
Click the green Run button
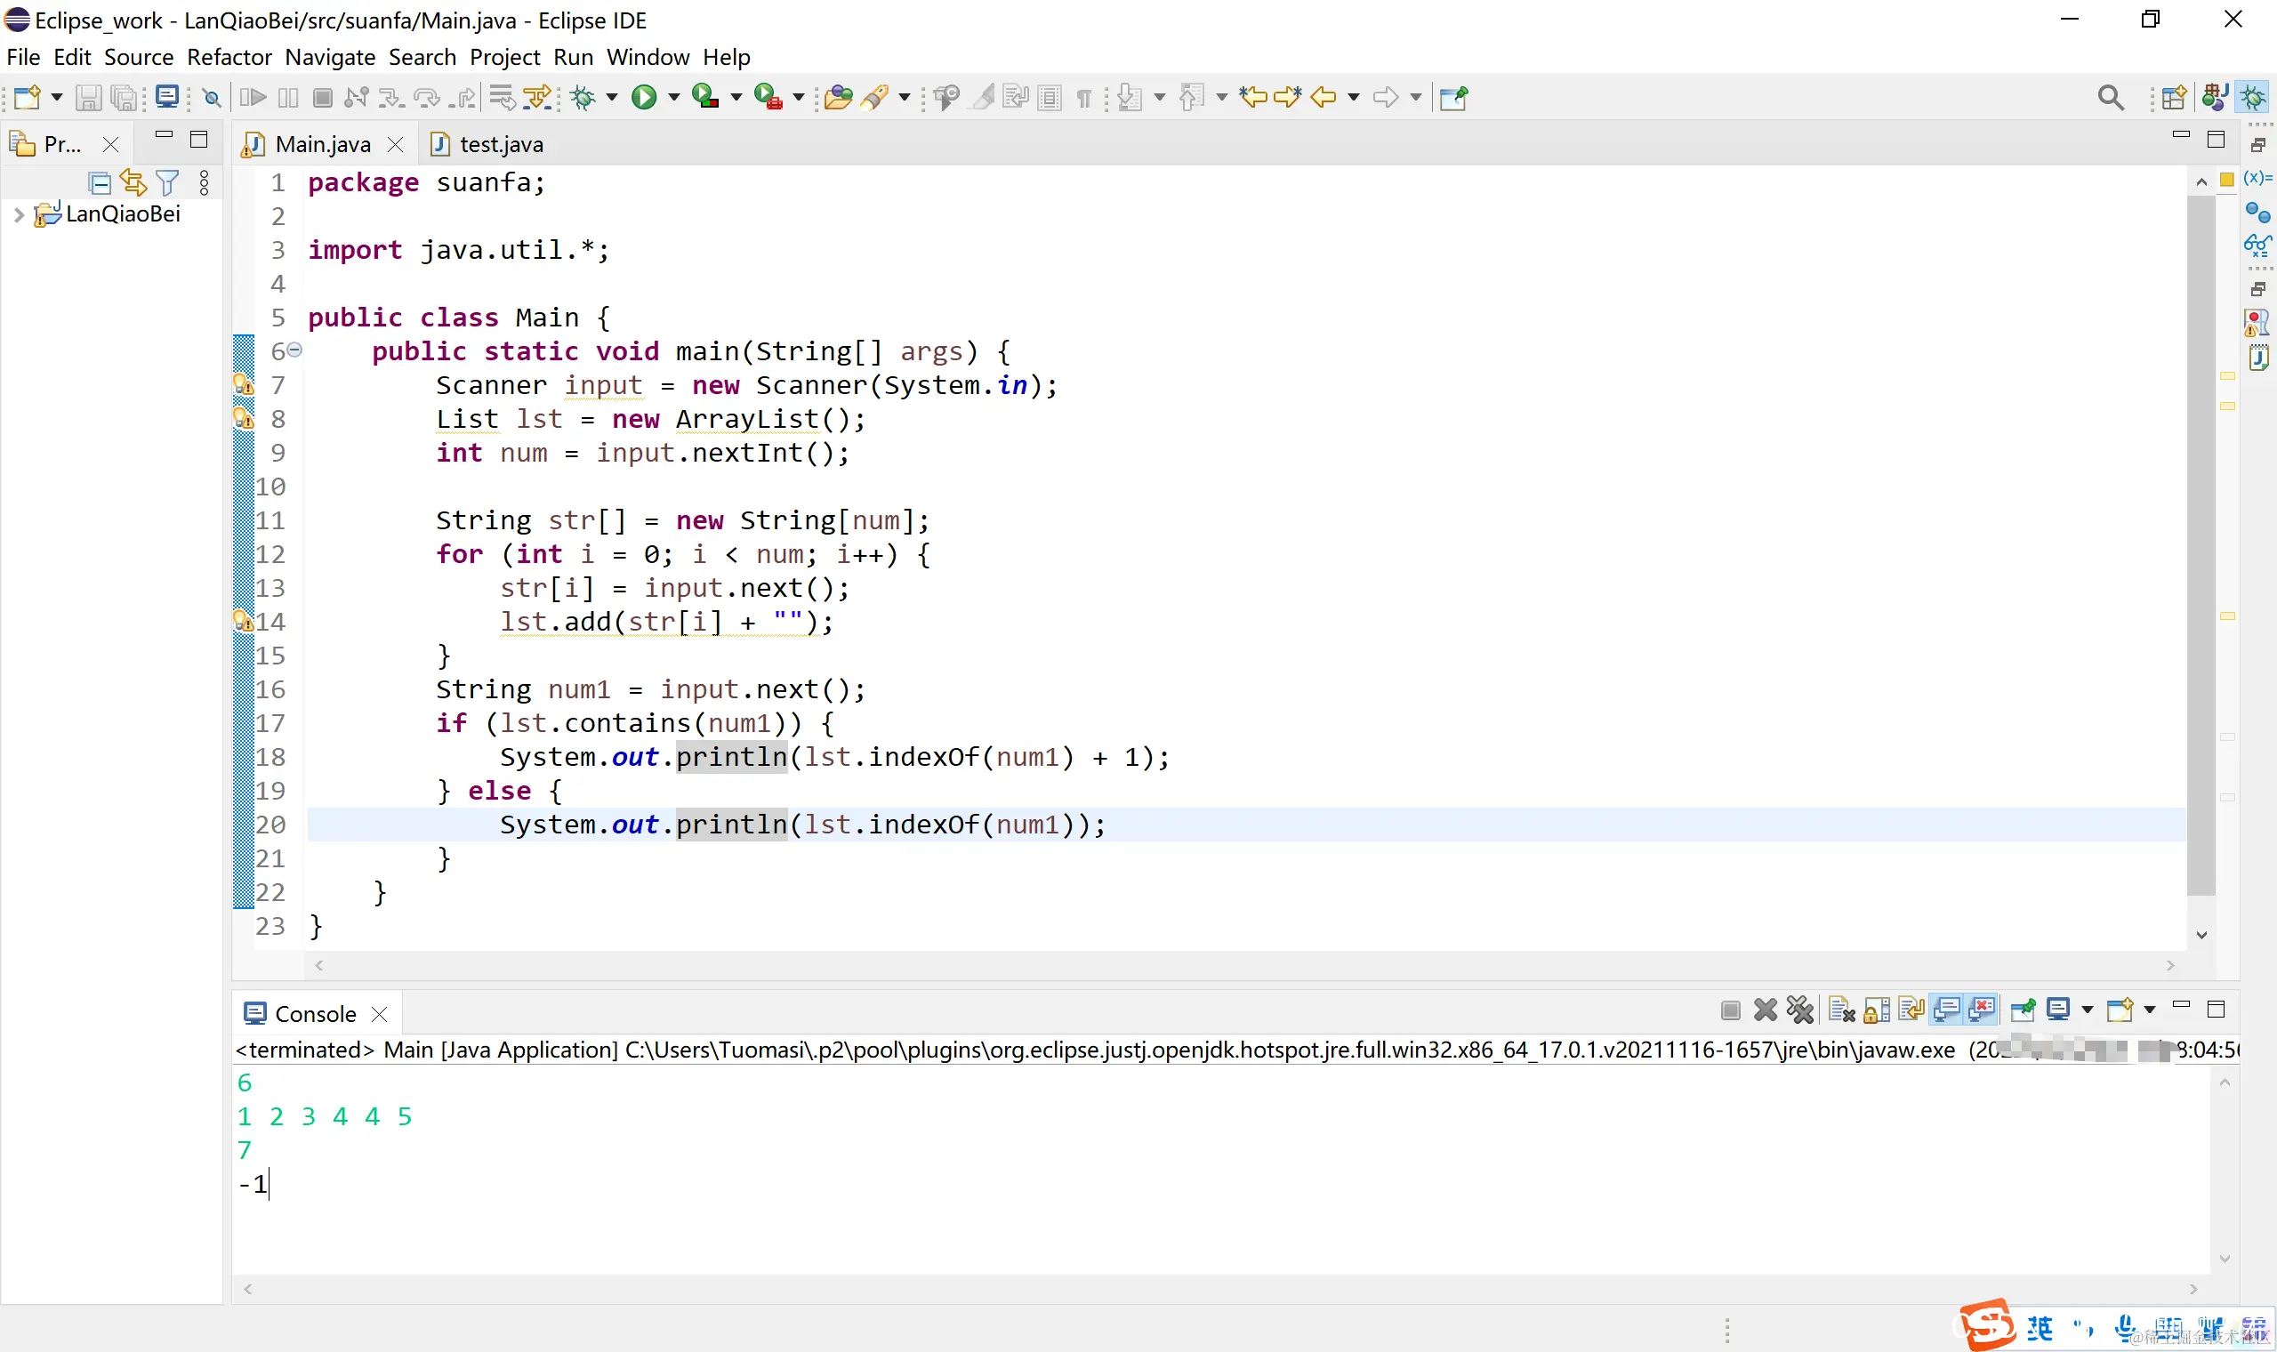coord(644,97)
